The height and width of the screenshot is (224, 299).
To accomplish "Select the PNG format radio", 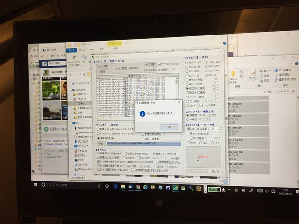I will coord(200,143).
